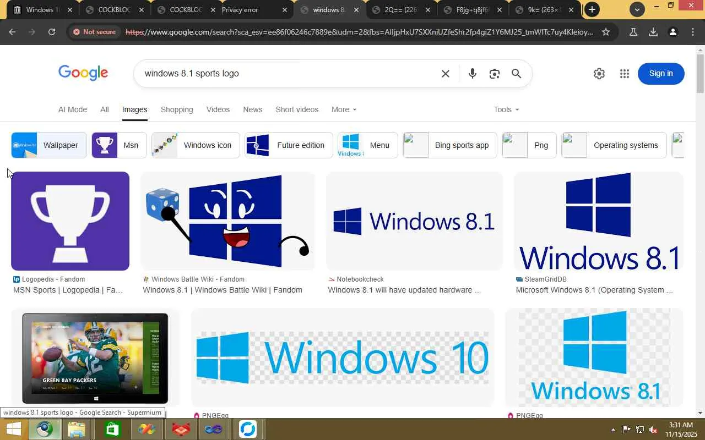Screen dimensions: 705x440
Task: Start a voice search with the microphone
Action: pyautogui.click(x=472, y=74)
